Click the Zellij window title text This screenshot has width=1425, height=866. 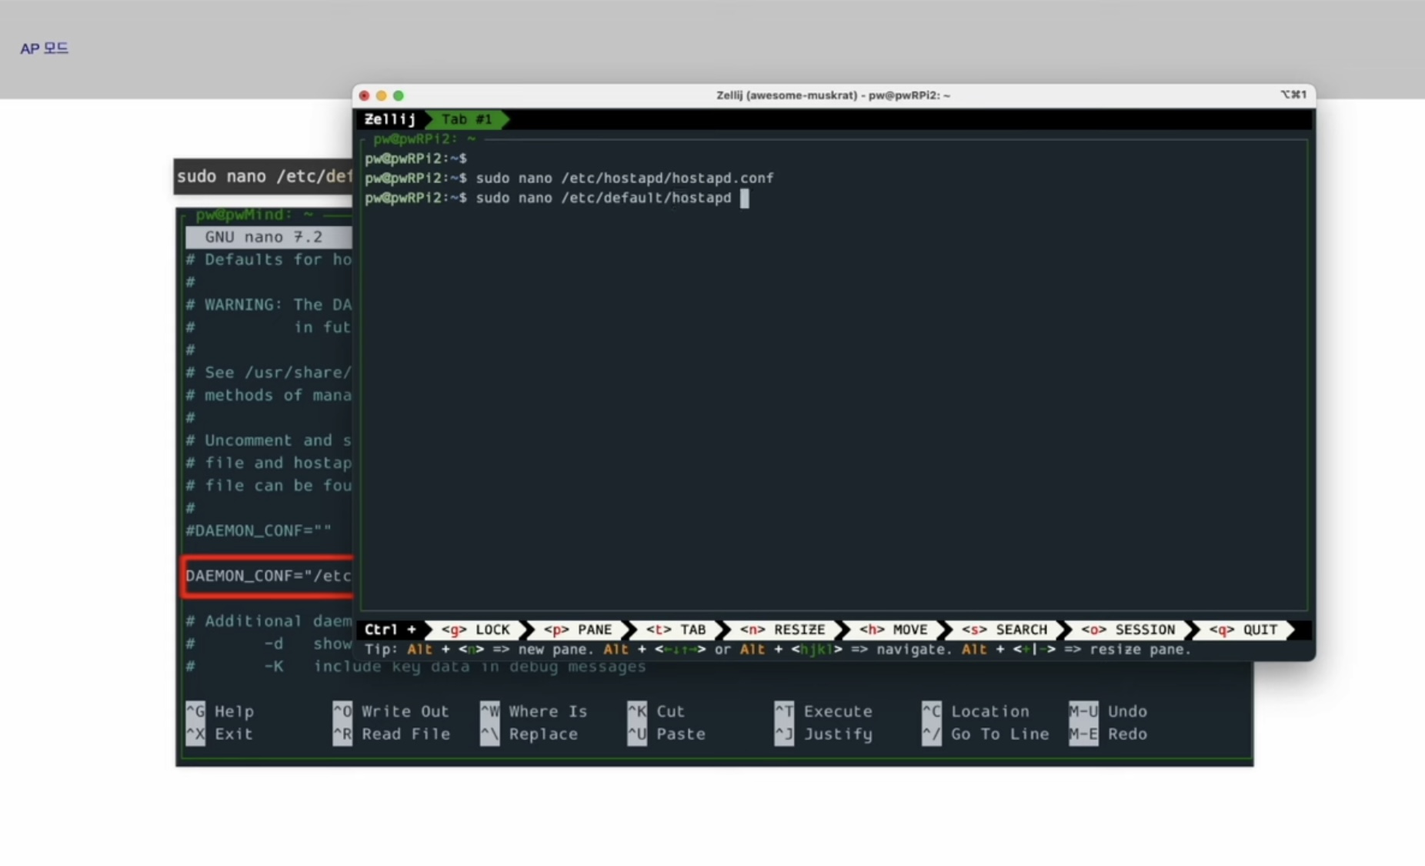[833, 95]
